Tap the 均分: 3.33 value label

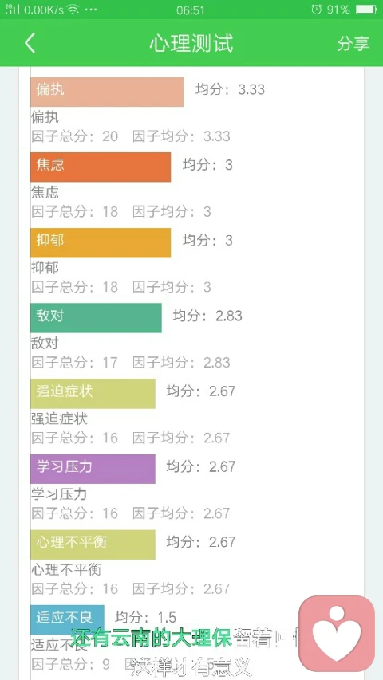230,89
